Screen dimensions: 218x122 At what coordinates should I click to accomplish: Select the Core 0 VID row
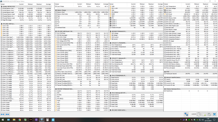coord(26,26)
